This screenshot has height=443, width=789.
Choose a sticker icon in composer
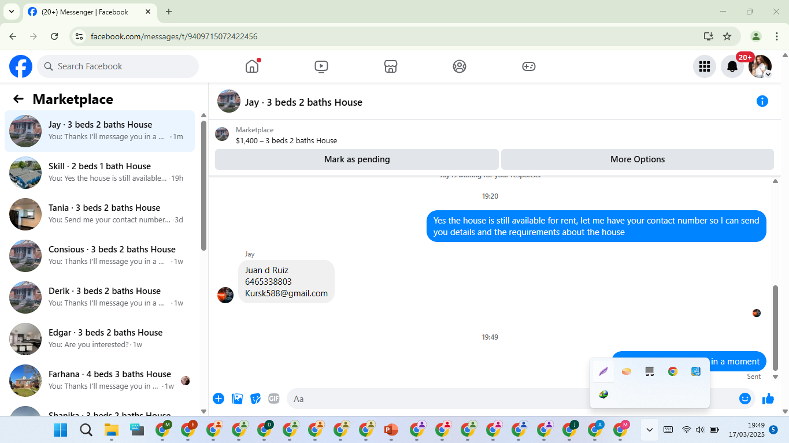(x=255, y=399)
